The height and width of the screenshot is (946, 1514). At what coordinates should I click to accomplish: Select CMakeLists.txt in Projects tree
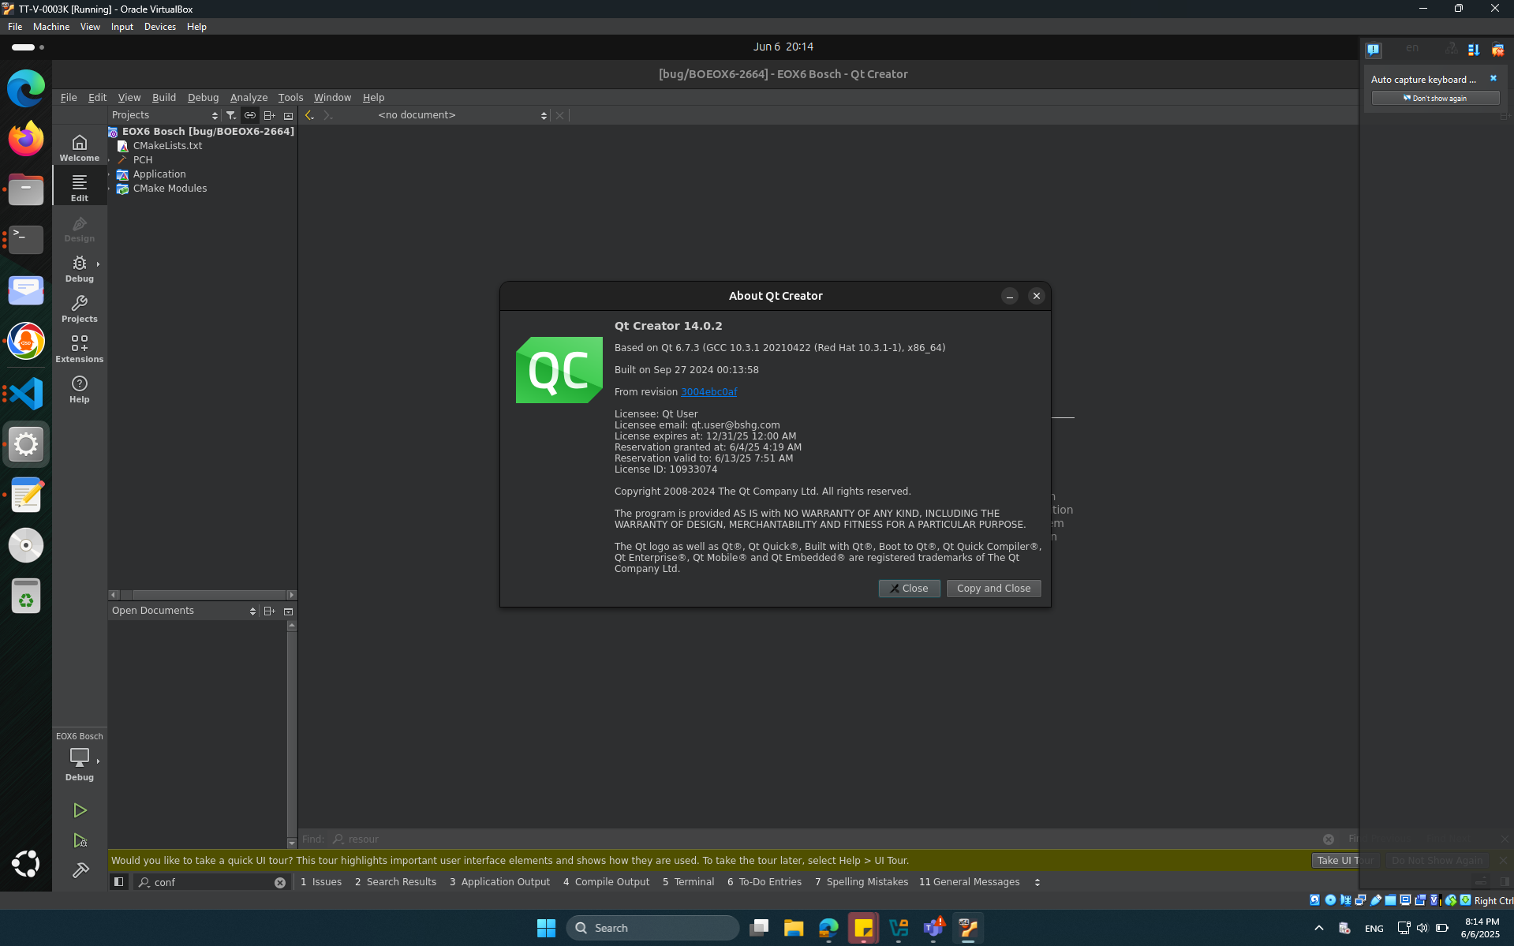pos(167,146)
